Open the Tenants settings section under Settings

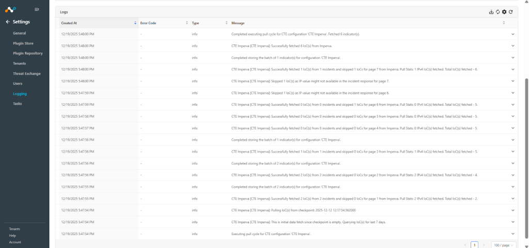pyautogui.click(x=20, y=63)
